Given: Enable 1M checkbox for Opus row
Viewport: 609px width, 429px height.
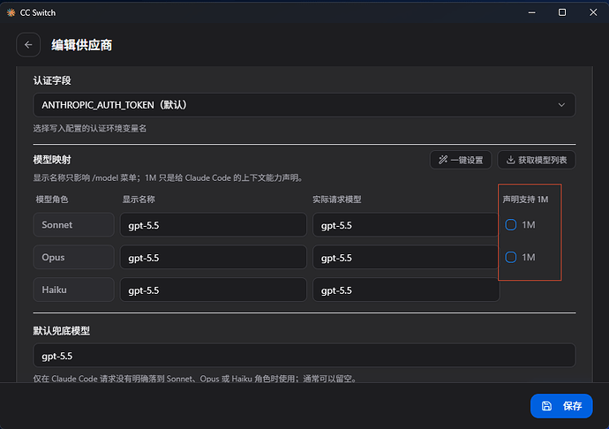Looking at the screenshot, I should pyautogui.click(x=511, y=257).
